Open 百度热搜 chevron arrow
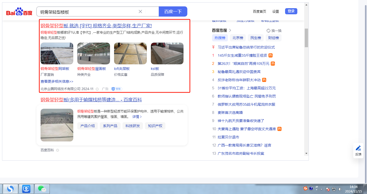Screen dimensions: 367x194 [230, 30]
